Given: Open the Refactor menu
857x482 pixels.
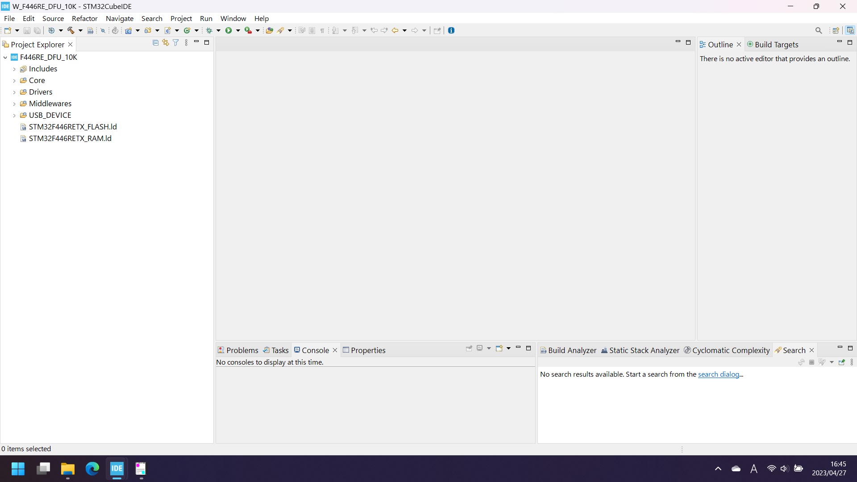Looking at the screenshot, I should tap(85, 18).
